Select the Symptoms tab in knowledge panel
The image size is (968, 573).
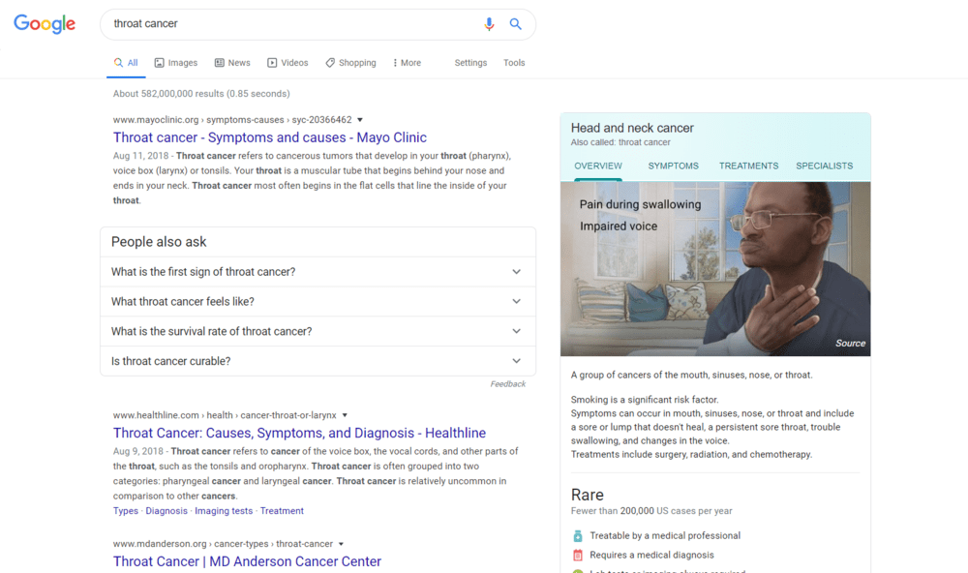673,166
